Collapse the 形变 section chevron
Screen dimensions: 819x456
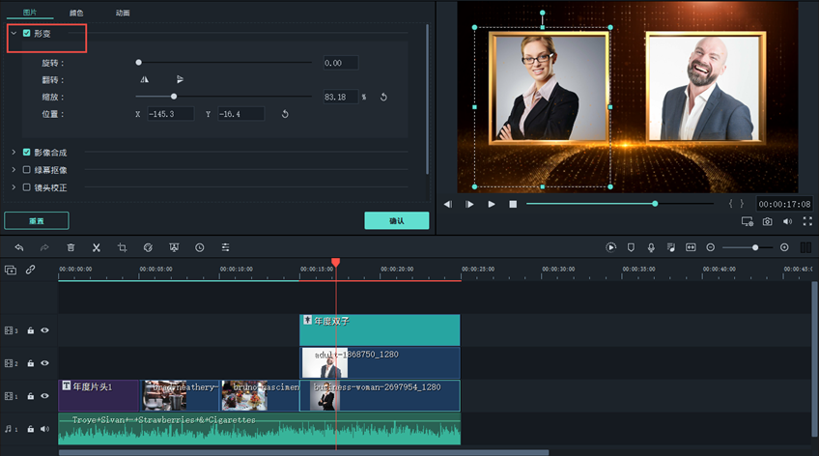[14, 34]
